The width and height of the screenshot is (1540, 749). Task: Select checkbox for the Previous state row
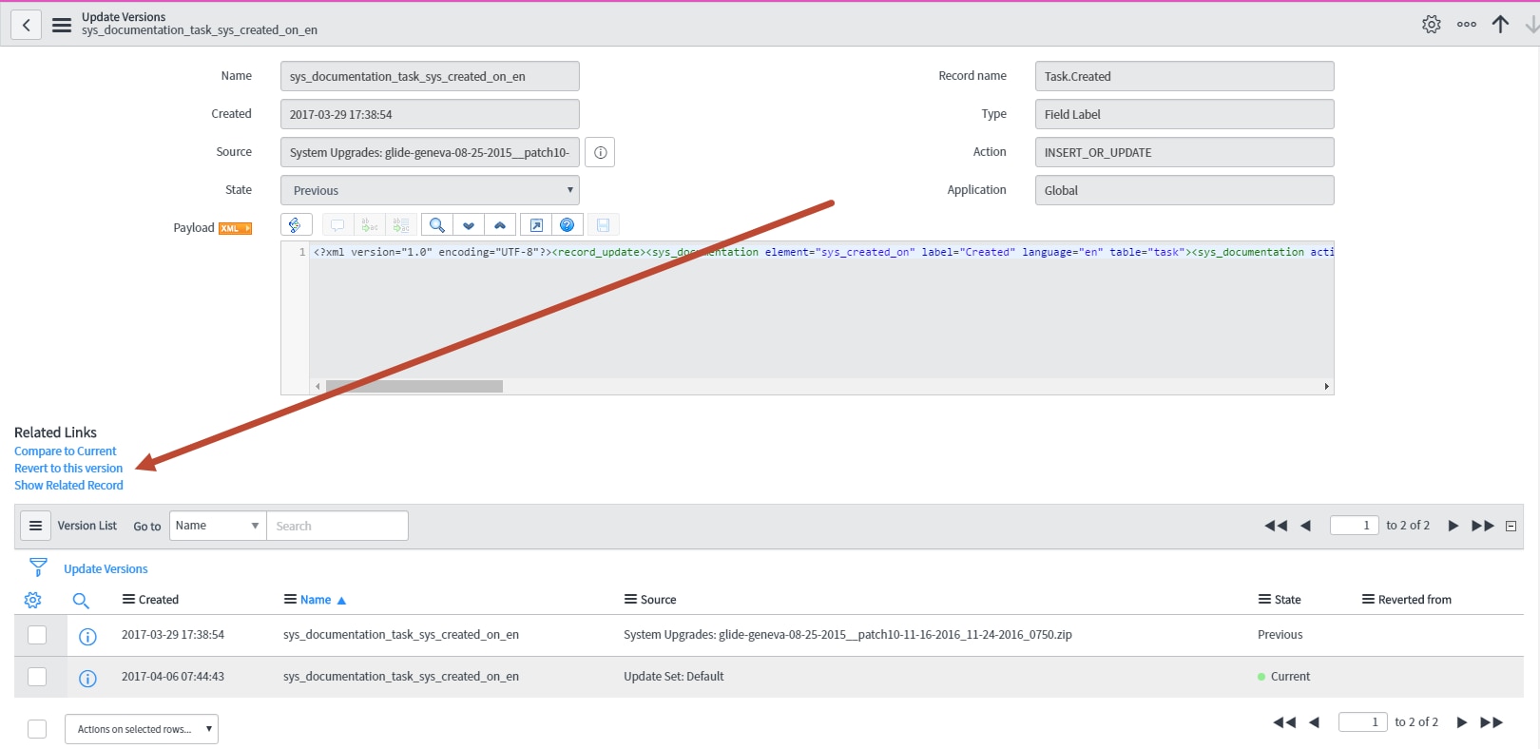pyautogui.click(x=37, y=635)
